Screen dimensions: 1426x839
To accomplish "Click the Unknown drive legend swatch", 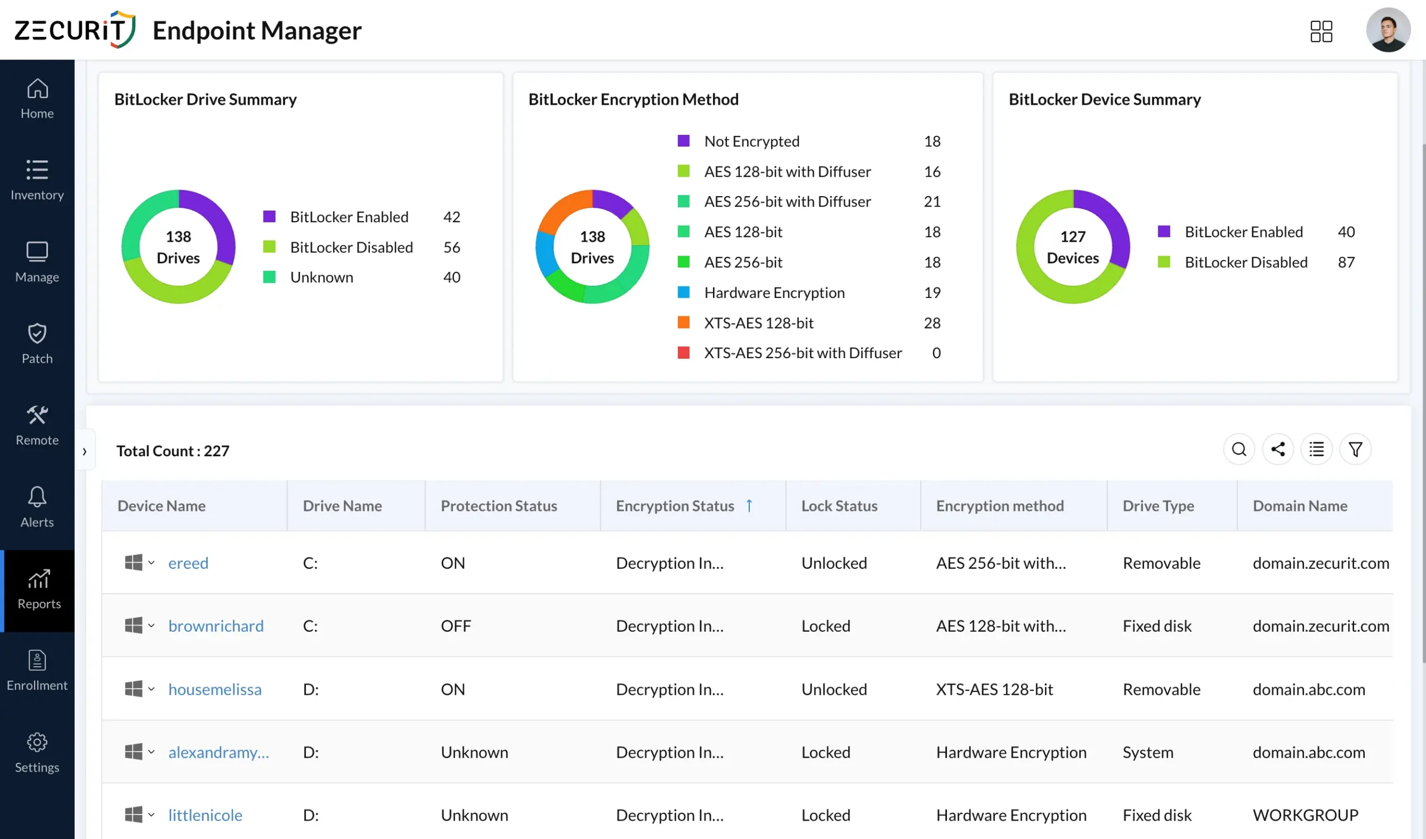I will pos(270,277).
